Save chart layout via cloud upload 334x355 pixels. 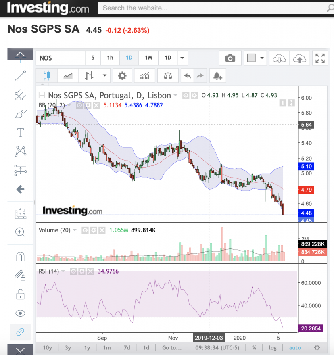point(300,58)
